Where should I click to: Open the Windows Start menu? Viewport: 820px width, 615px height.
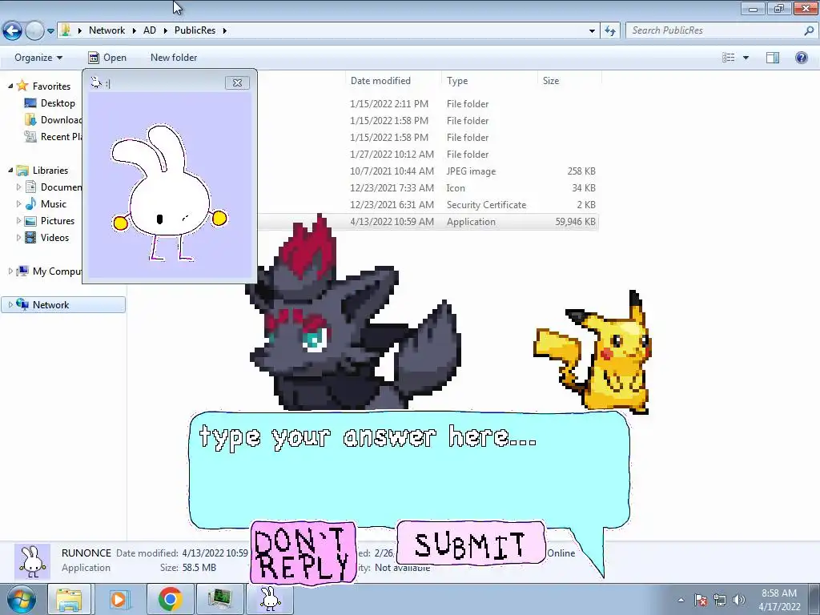21,599
